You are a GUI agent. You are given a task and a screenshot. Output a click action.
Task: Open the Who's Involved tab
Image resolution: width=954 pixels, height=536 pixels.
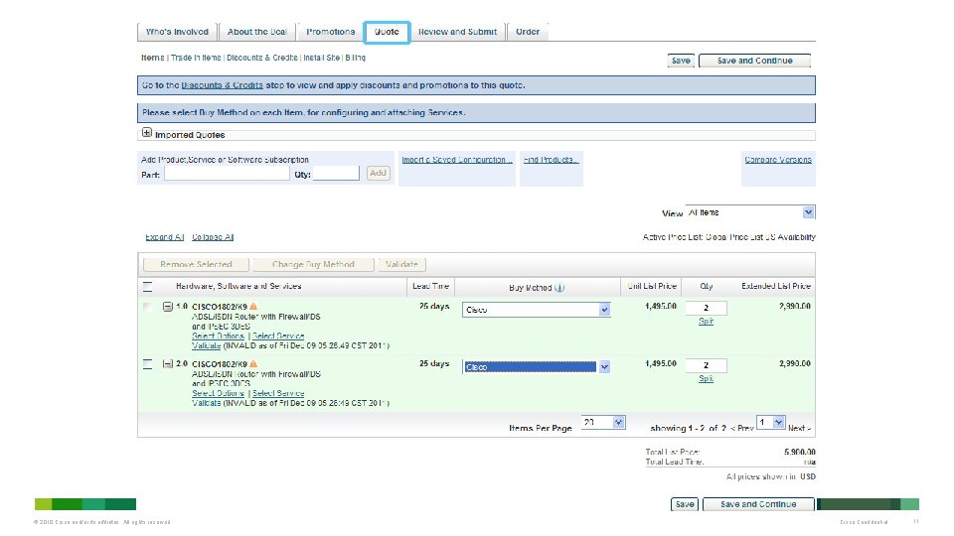(x=177, y=32)
